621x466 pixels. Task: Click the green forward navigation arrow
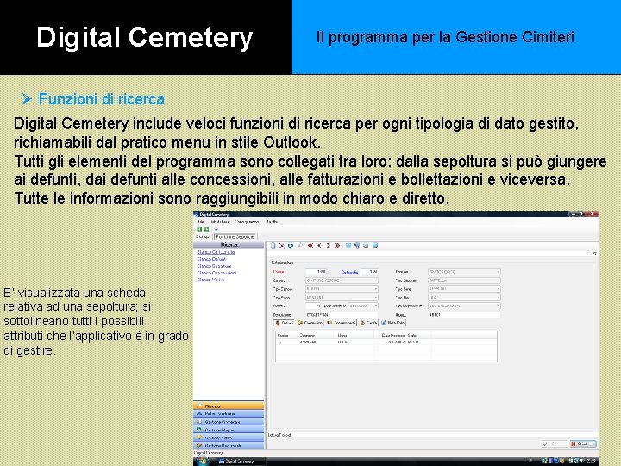pyautogui.click(x=206, y=230)
